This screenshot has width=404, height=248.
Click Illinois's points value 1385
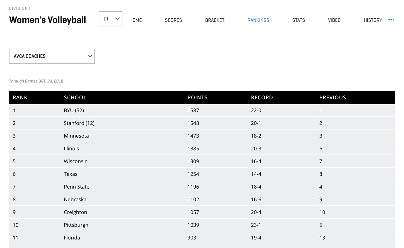pyautogui.click(x=193, y=148)
